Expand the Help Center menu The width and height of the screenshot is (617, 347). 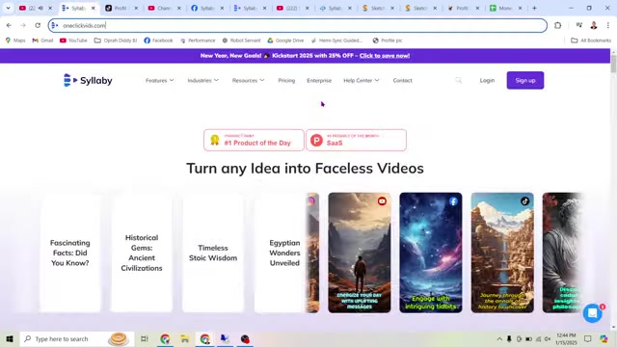click(x=361, y=80)
